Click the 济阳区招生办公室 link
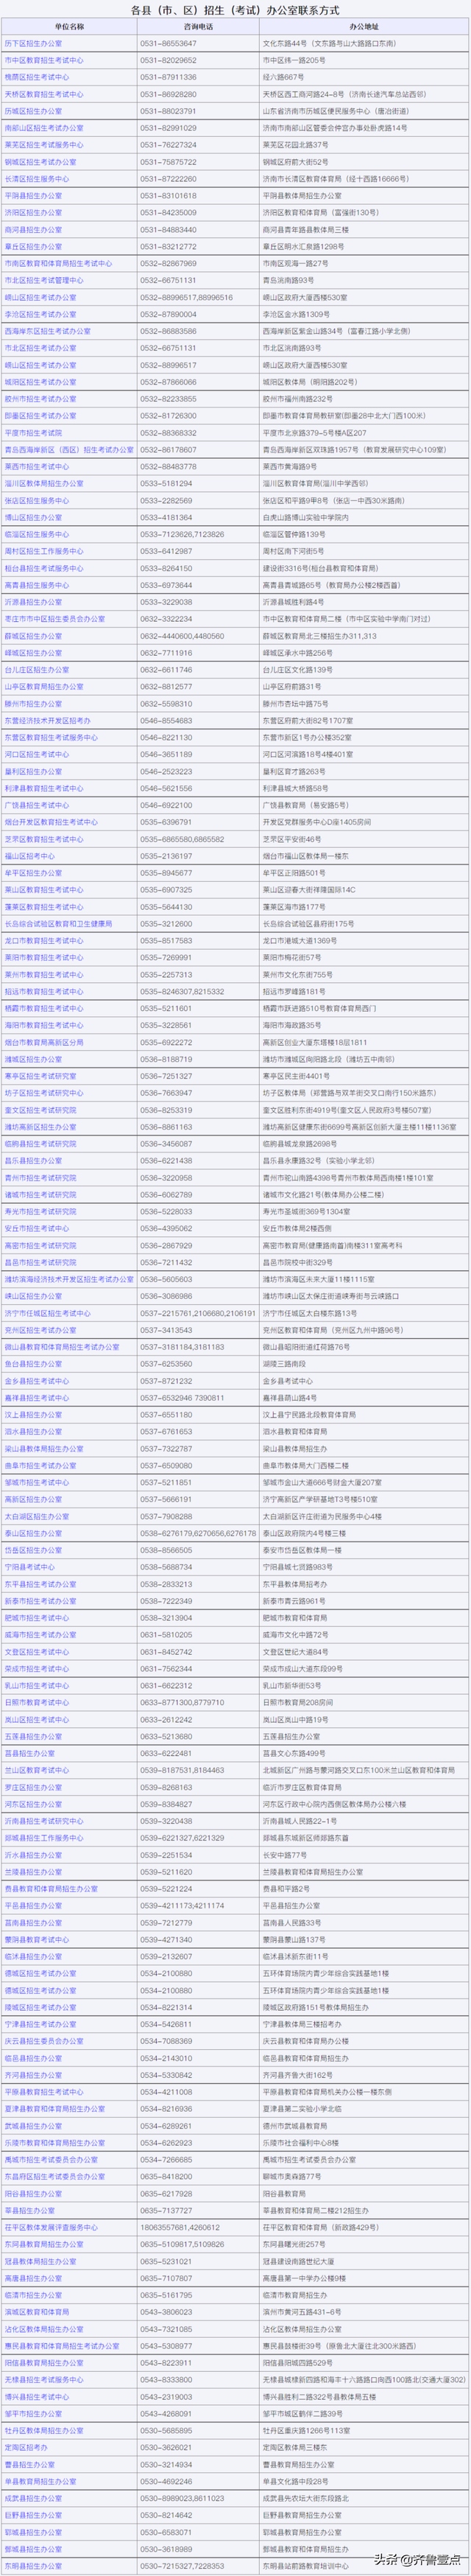The image size is (471, 2576). tap(33, 212)
